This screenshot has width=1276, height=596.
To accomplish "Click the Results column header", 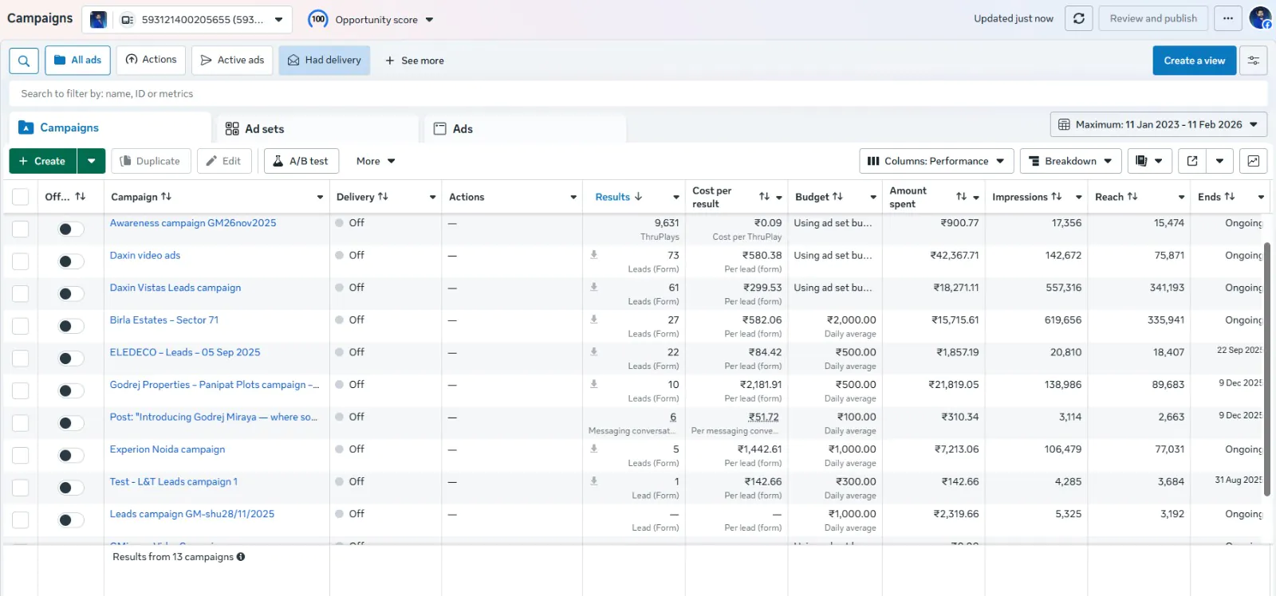I will [x=612, y=197].
